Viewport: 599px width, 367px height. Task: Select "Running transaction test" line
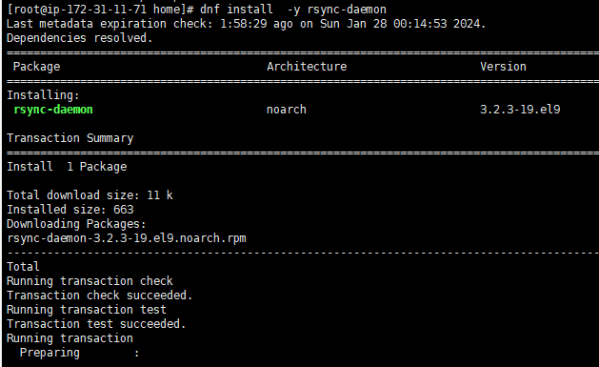click(x=87, y=310)
